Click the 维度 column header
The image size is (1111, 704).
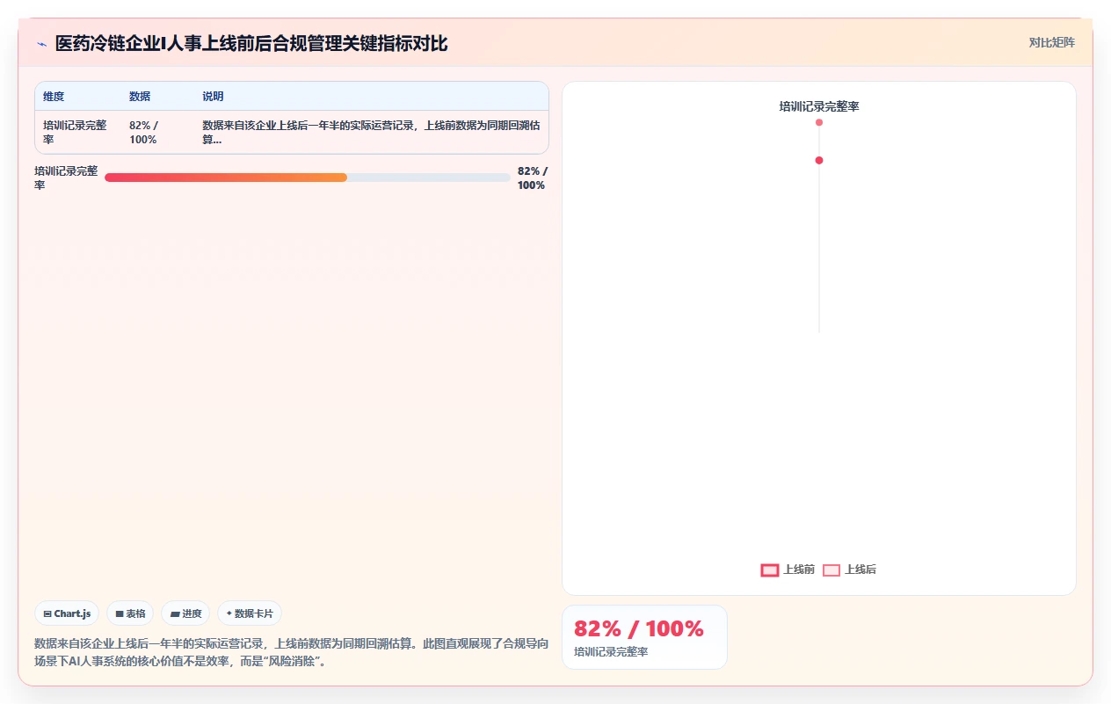tap(54, 97)
